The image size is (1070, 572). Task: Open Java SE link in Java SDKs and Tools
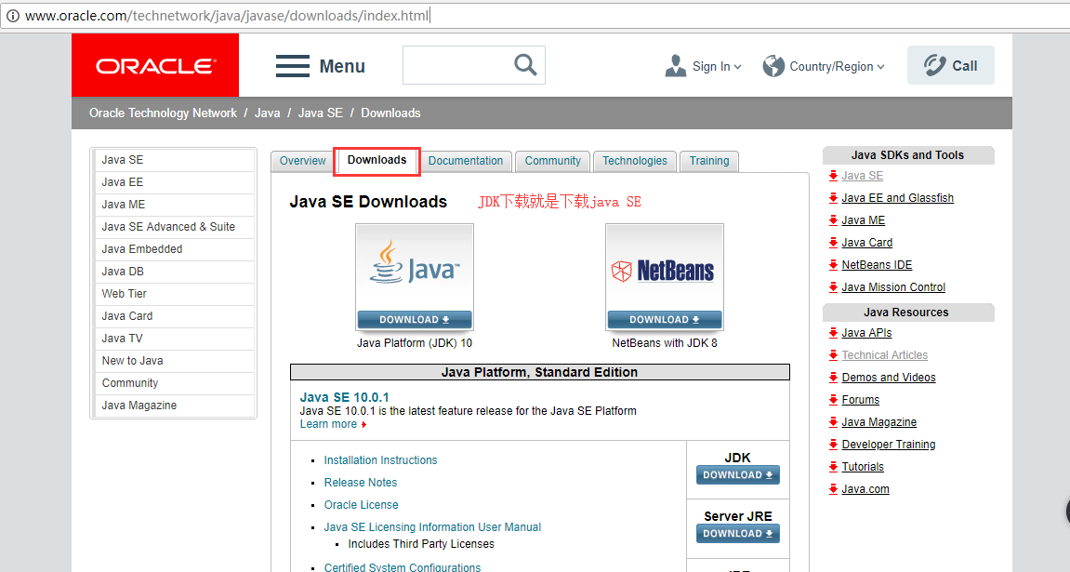(x=863, y=176)
